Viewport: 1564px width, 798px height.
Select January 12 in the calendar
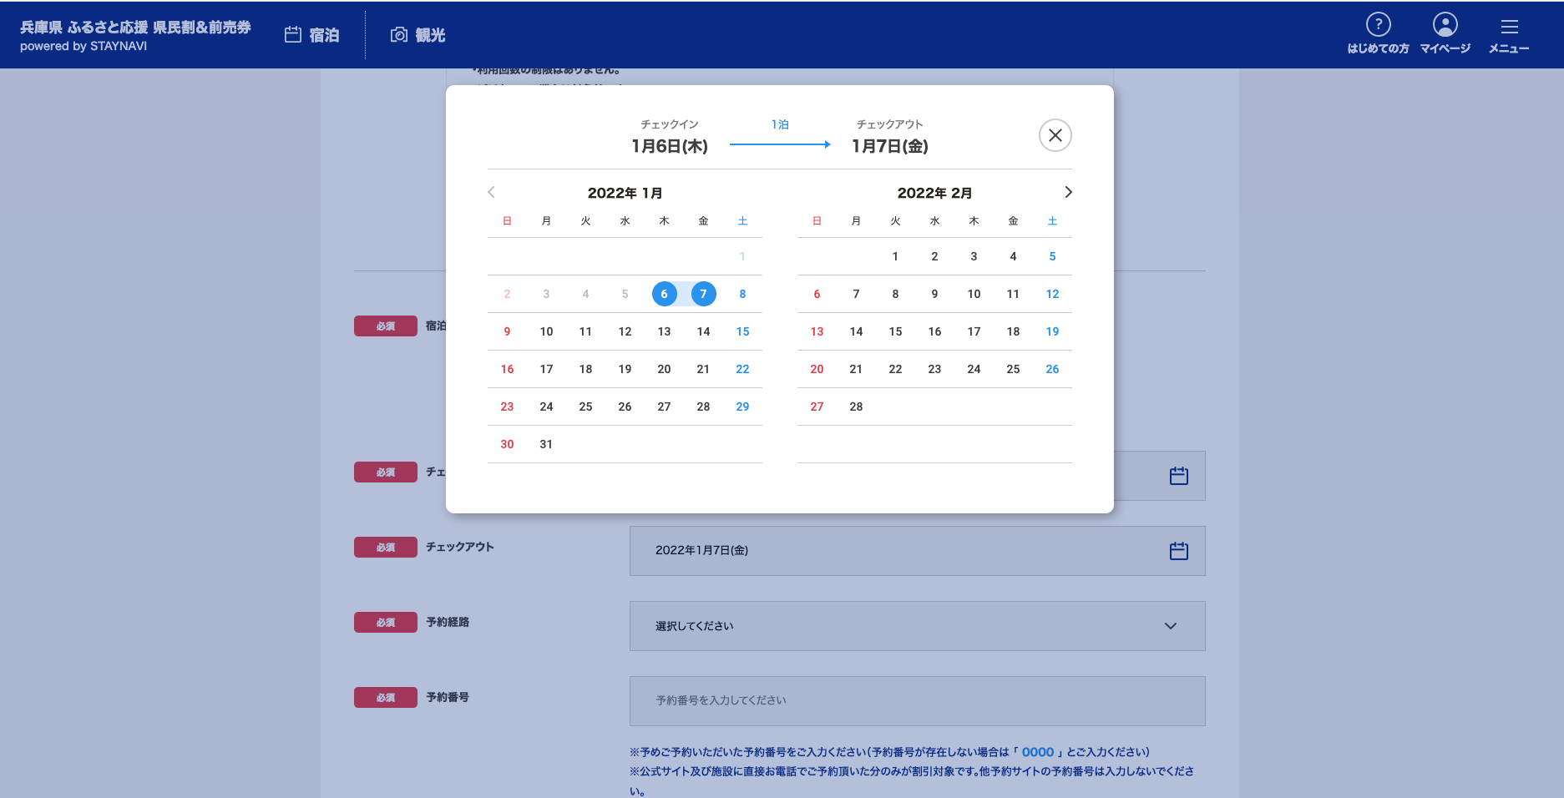(625, 331)
